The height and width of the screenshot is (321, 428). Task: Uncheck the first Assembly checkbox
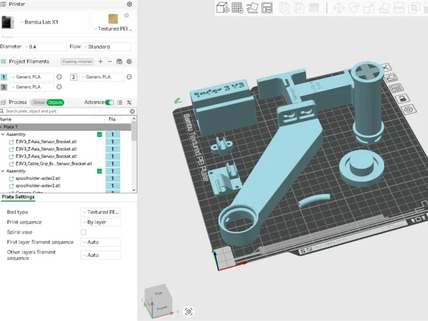point(100,134)
